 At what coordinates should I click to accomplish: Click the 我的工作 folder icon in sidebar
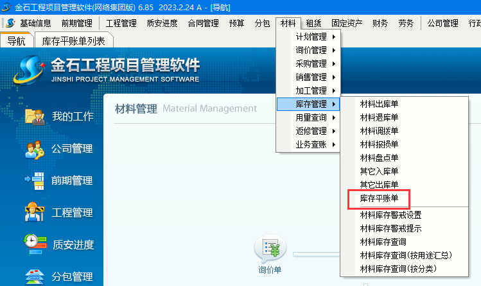coord(34,117)
